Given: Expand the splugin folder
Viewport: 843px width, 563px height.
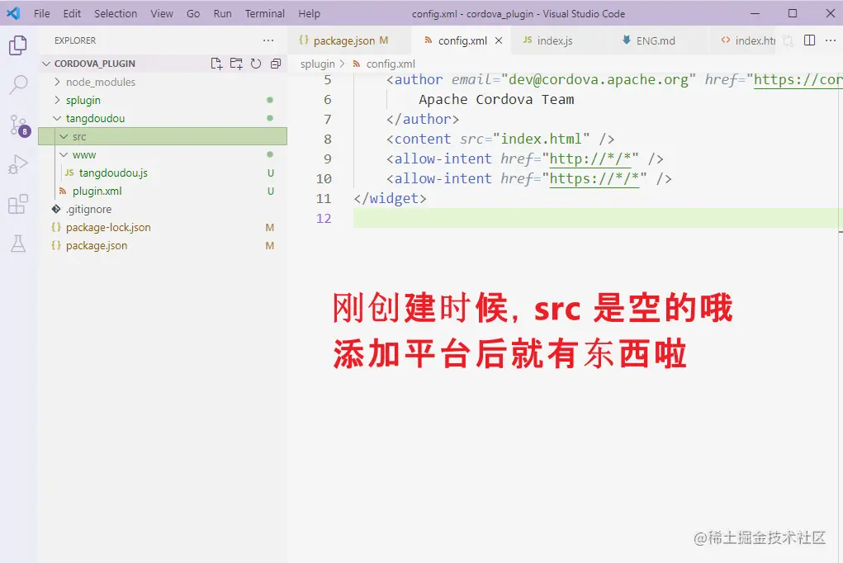Looking at the screenshot, I should point(58,100).
